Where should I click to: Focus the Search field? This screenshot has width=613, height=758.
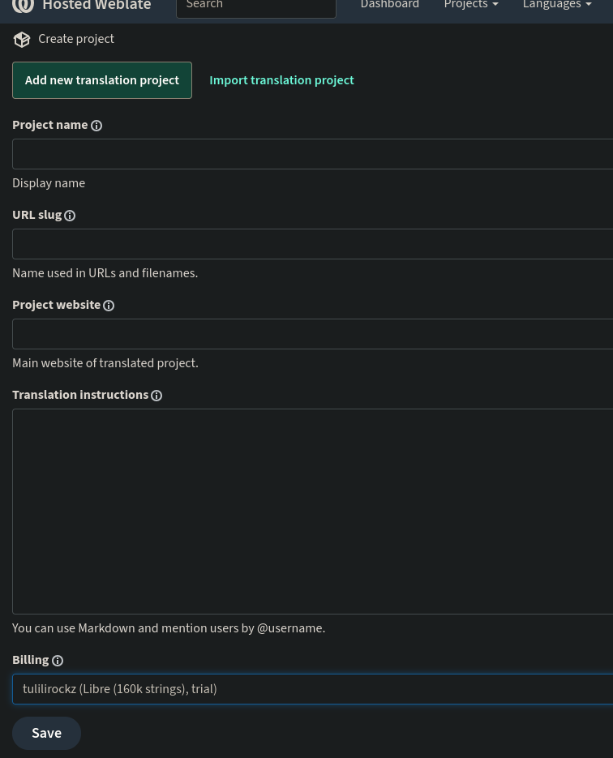click(x=255, y=6)
